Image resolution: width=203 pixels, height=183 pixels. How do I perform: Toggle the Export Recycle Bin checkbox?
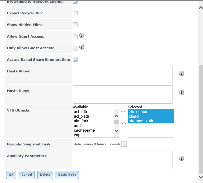click(x=75, y=13)
